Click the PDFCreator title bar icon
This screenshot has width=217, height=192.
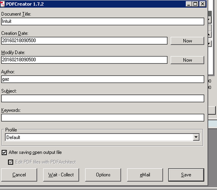[2, 4]
